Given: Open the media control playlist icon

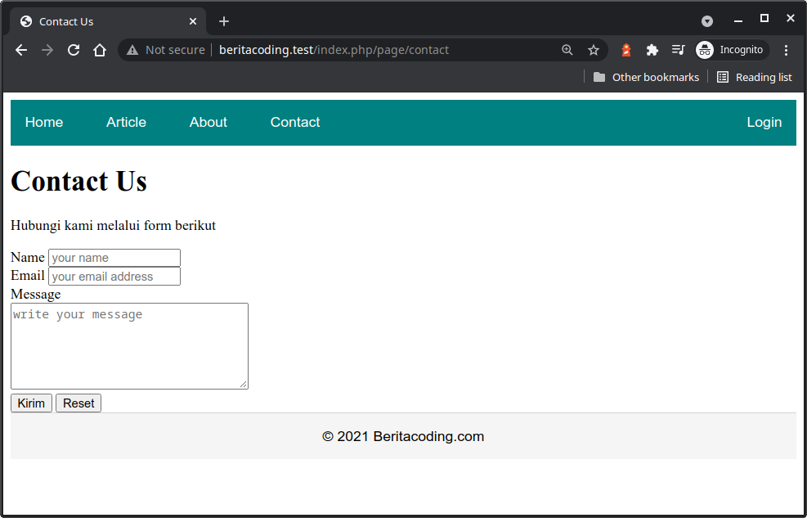Looking at the screenshot, I should click(x=678, y=50).
